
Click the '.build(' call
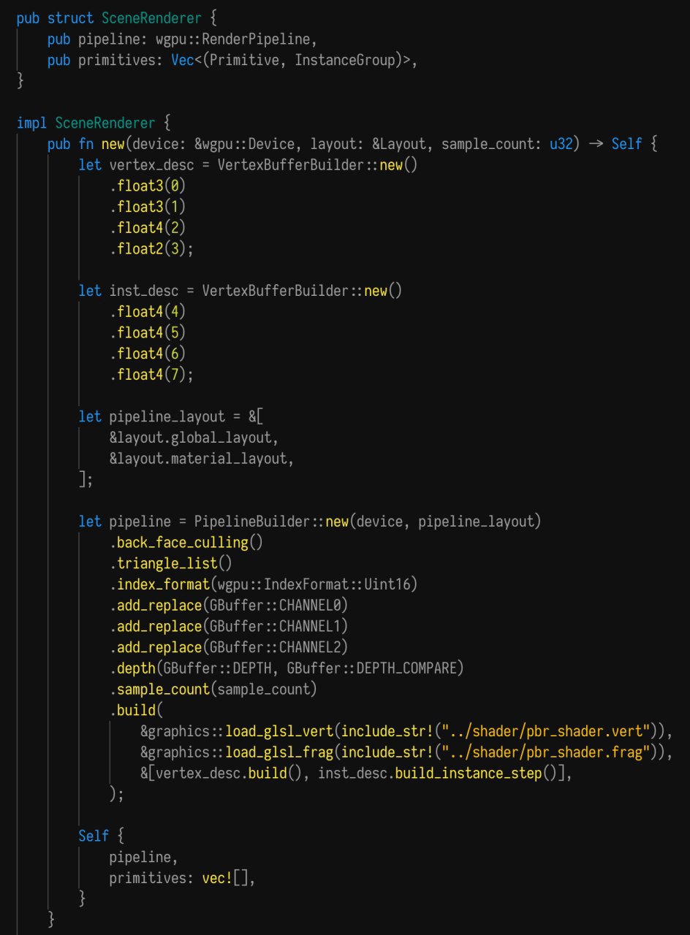[136, 711]
